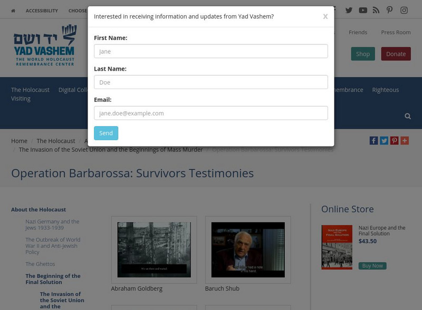Open the Pinterest icon in top bar

point(389,10)
